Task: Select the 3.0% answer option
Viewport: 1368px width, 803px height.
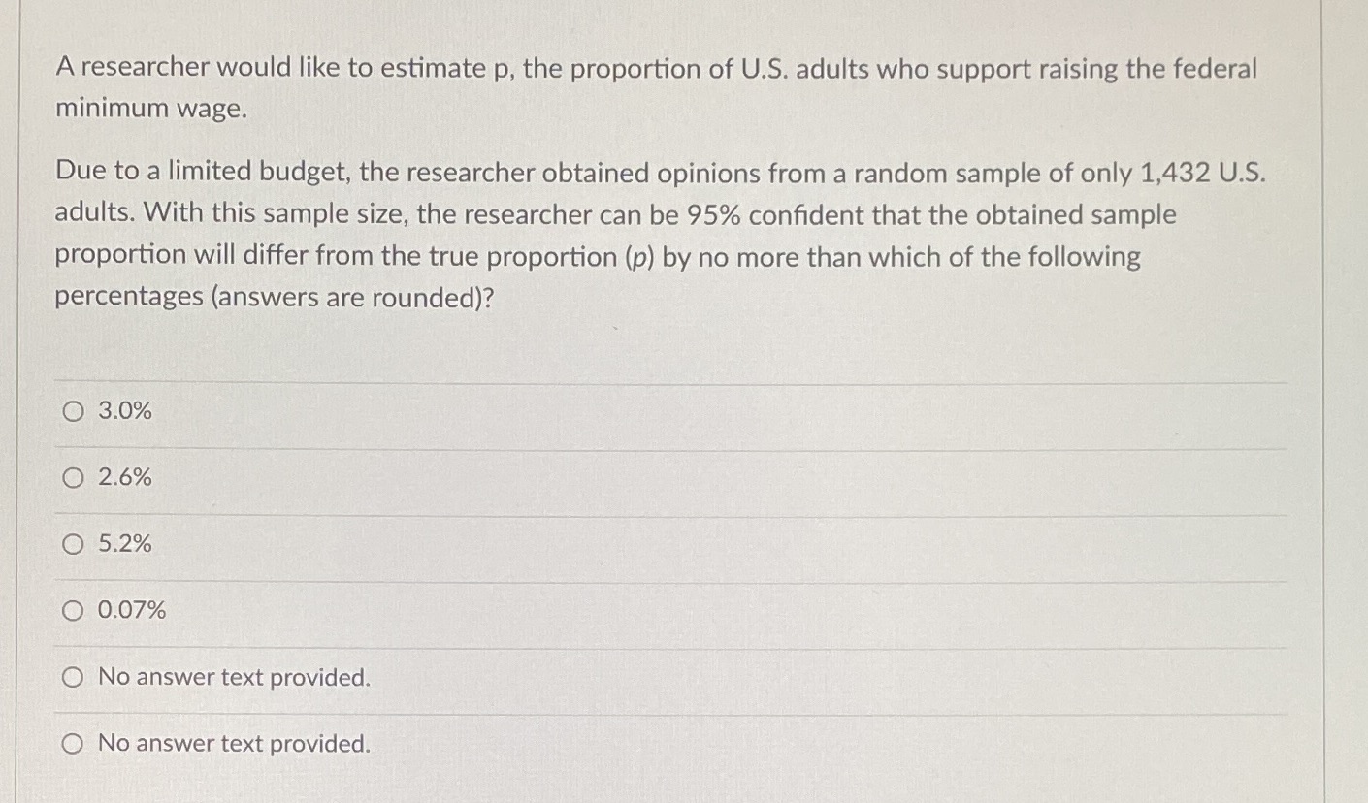Action: pyautogui.click(x=72, y=411)
